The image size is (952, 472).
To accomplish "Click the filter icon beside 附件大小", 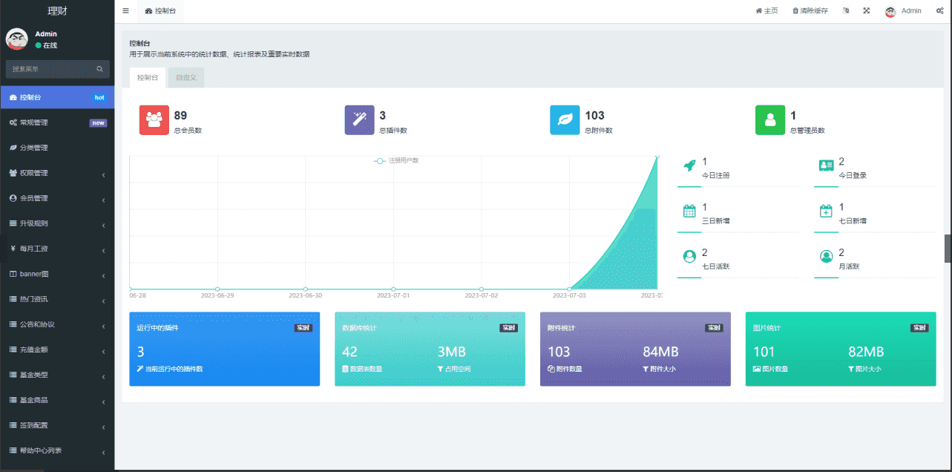I will point(646,369).
